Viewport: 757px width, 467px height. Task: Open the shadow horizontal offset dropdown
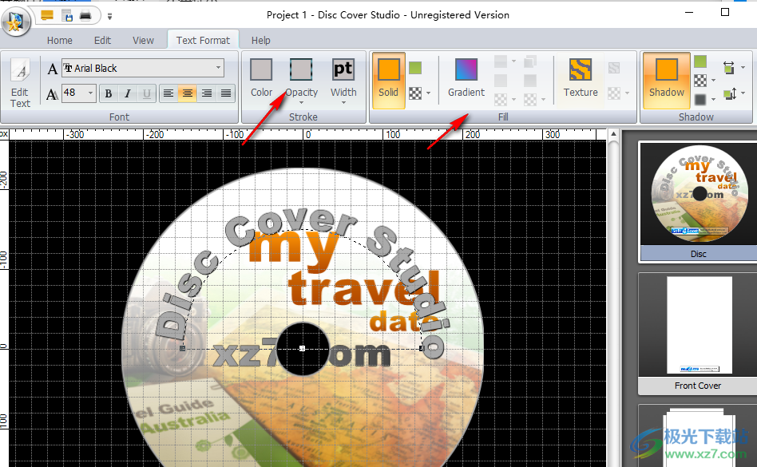[743, 68]
